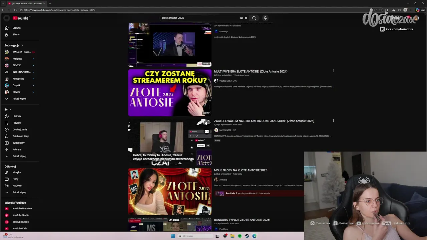427x240 pixels.
Task: Open Edge browser from the taskbar
Action: pos(254,236)
